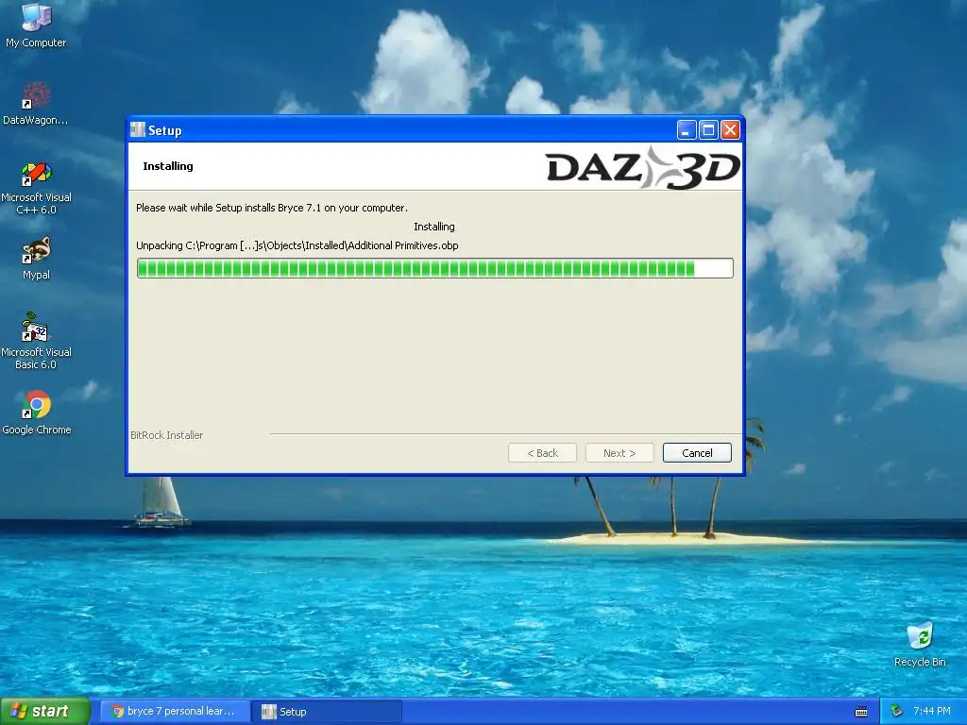
Task: Click the Setup window title bar icon
Action: point(138,129)
